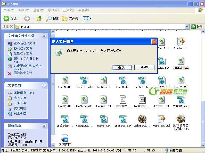The image size is (205, 153).
Task: Select the TP0005.dll file icon
Action: (x=162, y=100)
